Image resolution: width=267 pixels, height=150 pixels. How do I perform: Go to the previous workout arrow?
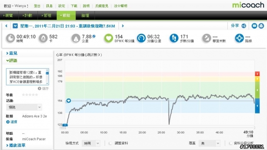[x=7, y=26]
